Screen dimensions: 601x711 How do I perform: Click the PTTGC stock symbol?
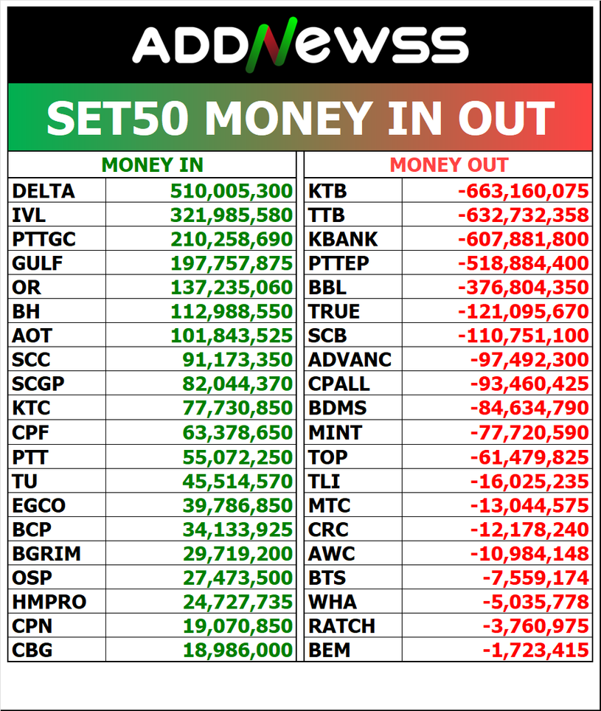pos(44,240)
